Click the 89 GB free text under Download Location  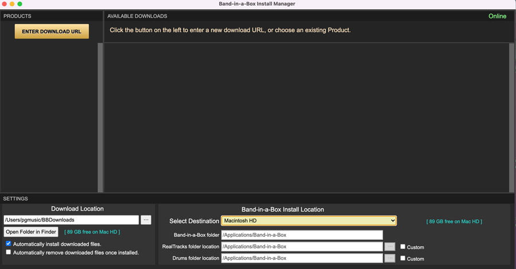point(92,232)
